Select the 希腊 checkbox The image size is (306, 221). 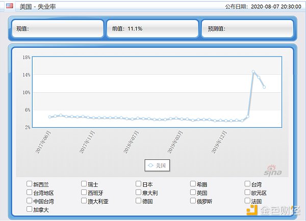(193, 184)
